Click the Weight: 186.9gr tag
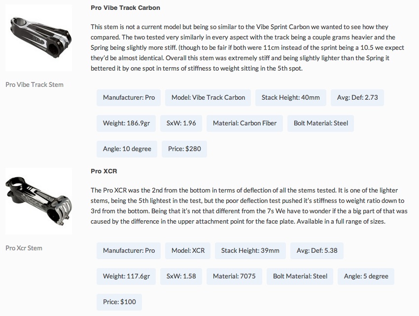419x316 pixels. 126,123
